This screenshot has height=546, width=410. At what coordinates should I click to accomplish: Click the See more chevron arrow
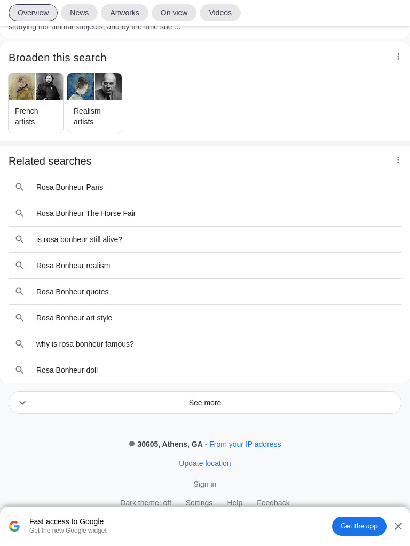coord(22,403)
